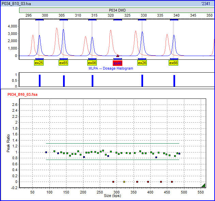215x201 pixels.
Task: Click the ex06 allele label
Action: coord(92,63)
